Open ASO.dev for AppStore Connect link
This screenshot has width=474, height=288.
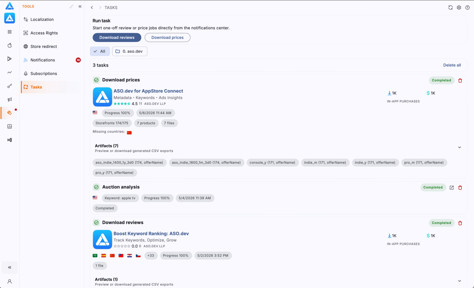pos(148,91)
